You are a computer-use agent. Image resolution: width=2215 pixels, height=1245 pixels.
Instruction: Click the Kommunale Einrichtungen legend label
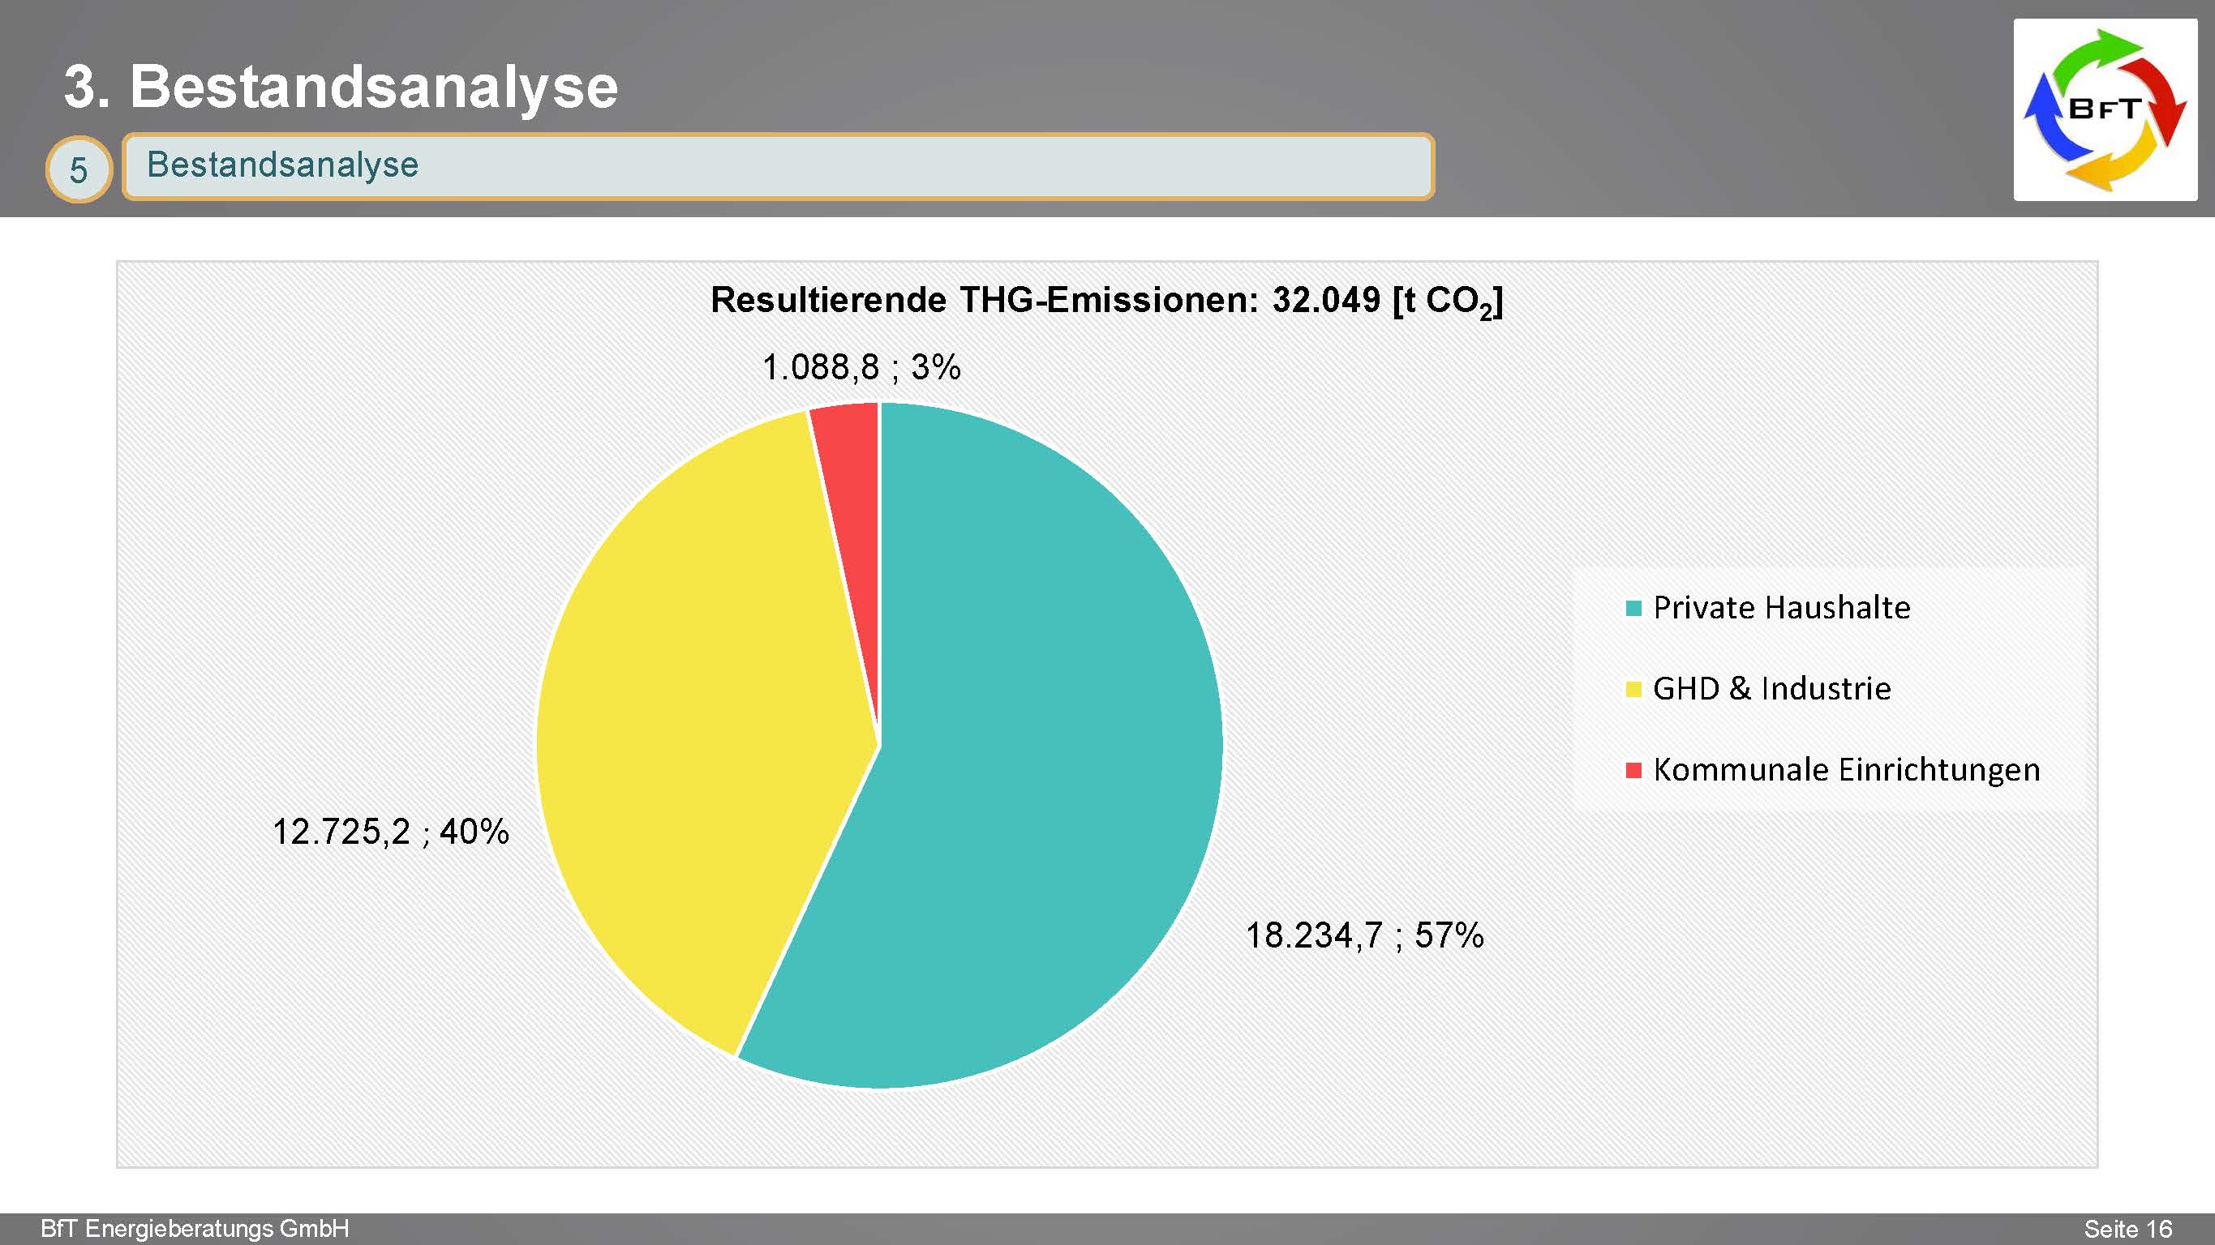[x=1846, y=770]
